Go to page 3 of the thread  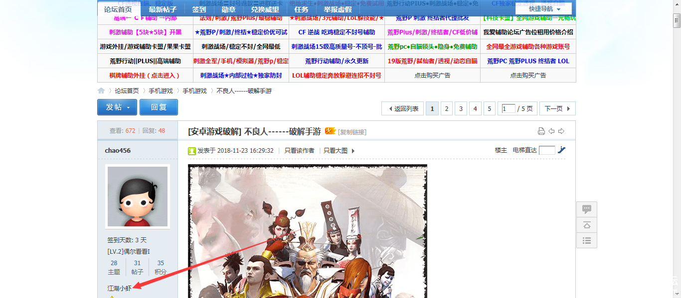pyautogui.click(x=461, y=108)
